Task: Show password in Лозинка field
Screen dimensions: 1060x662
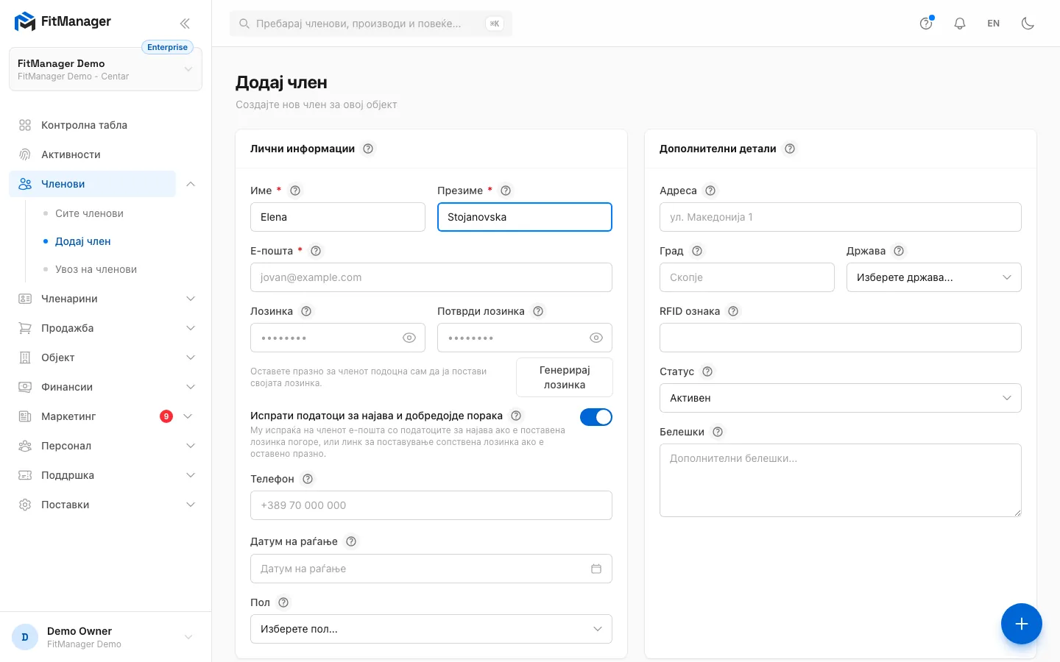Action: pos(409,338)
